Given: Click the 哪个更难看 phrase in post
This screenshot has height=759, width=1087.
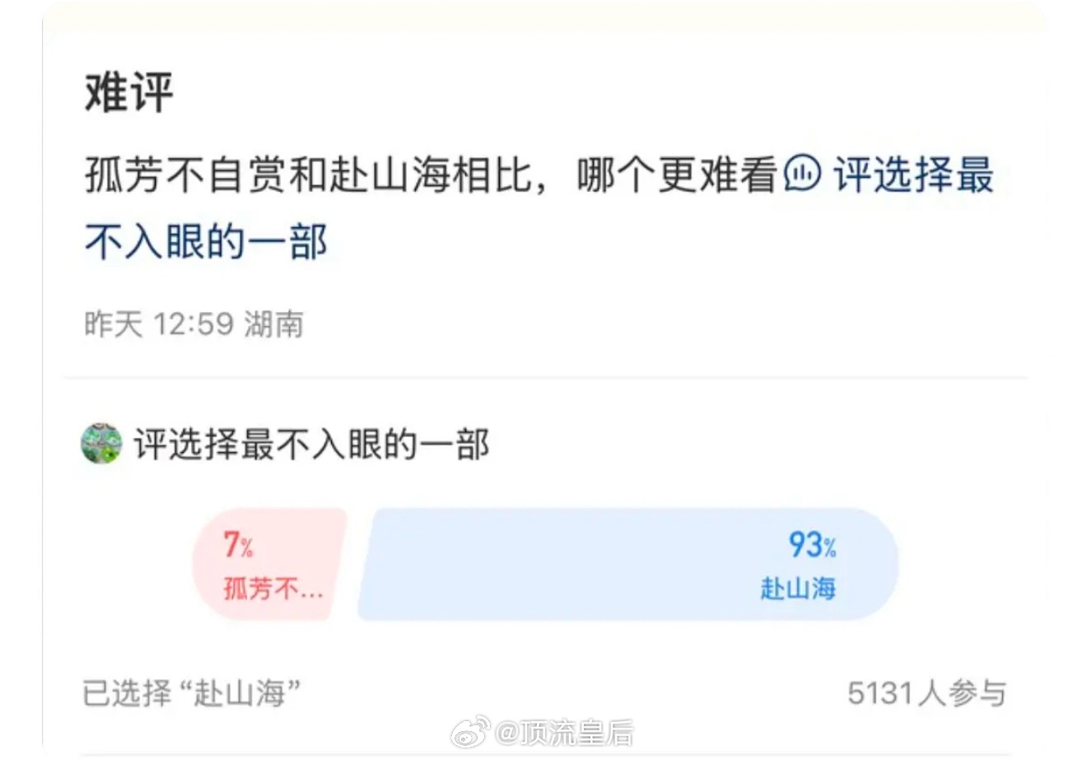Looking at the screenshot, I should coord(677,175).
